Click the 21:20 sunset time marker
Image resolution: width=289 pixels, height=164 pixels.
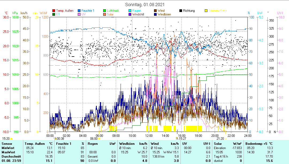(220, 139)
